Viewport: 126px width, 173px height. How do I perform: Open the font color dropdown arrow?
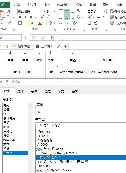[x=44, y=23]
